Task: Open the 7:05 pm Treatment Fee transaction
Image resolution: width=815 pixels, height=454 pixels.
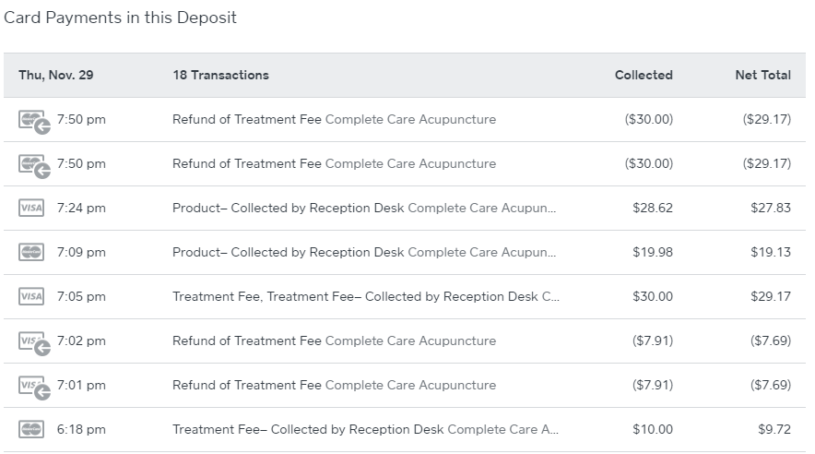Action: coord(366,297)
